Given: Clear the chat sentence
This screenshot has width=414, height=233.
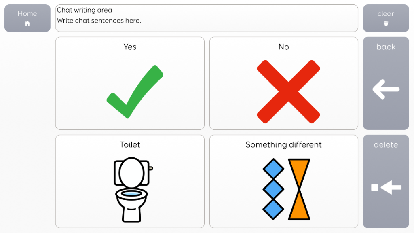Looking at the screenshot, I should click(386, 18).
